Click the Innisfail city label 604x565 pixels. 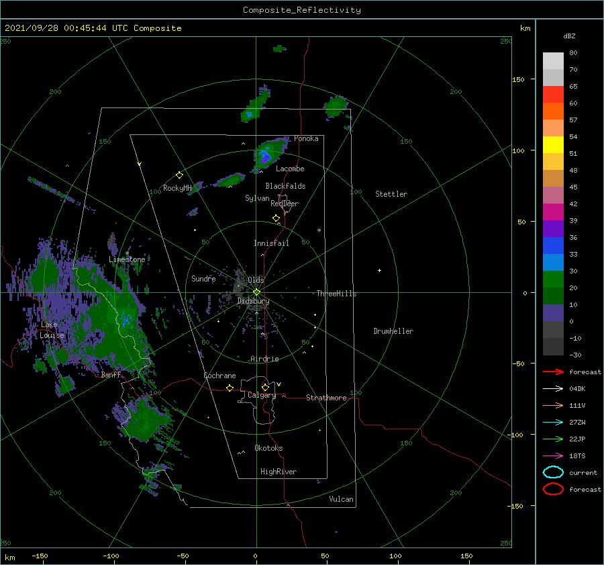271,243
